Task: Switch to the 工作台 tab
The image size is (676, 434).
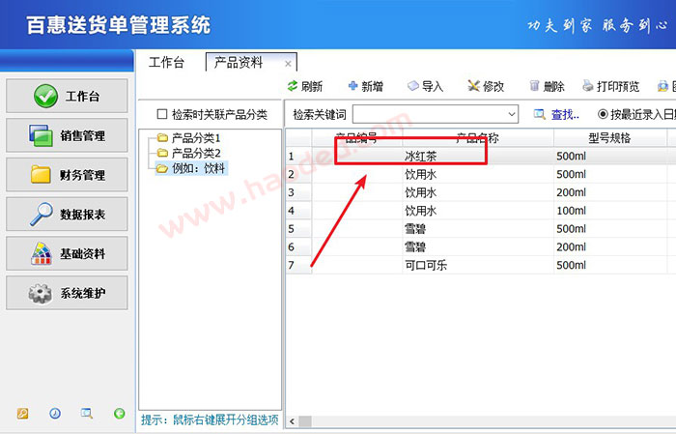Action: point(166,62)
